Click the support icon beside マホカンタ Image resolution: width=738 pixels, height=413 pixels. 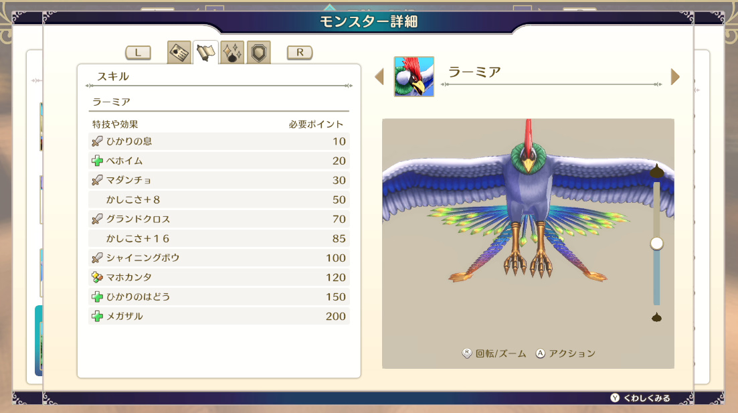coord(97,277)
